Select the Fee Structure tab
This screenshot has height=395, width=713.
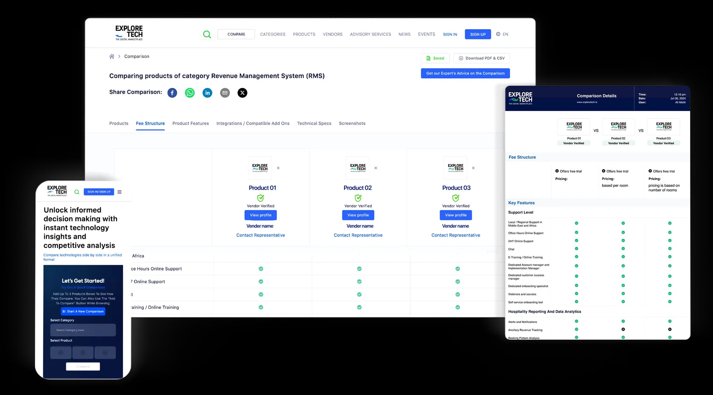click(x=150, y=123)
